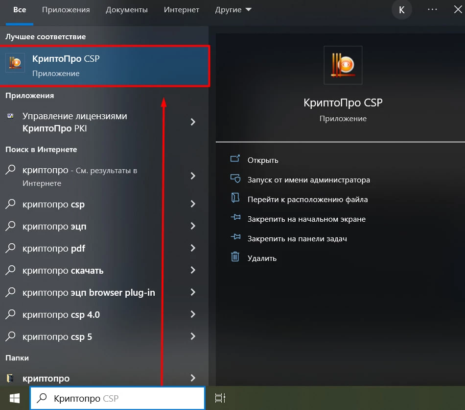This screenshot has width=465, height=410.
Task: Click the magnifier icon in the search box
Action: (x=42, y=398)
